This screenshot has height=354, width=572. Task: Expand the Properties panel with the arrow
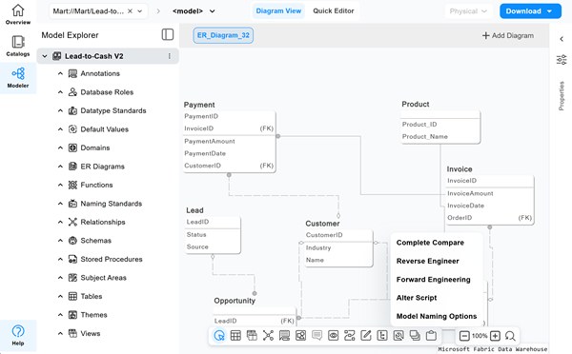(562, 39)
